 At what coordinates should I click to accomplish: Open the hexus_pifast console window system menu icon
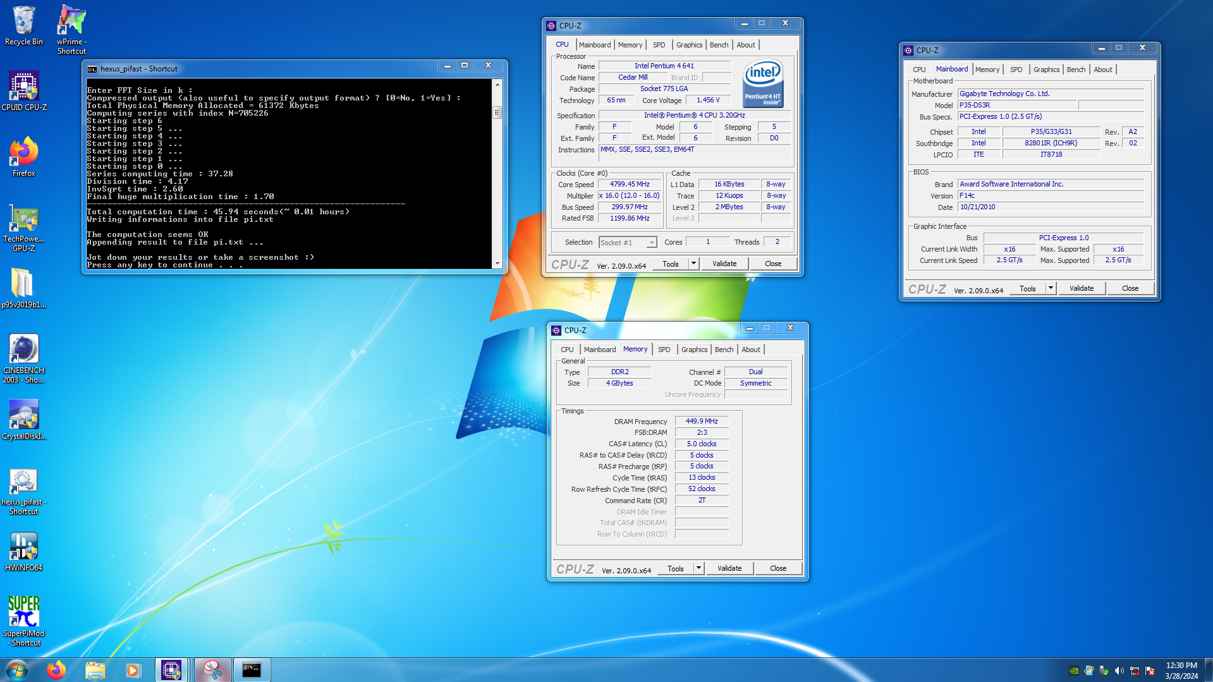pyautogui.click(x=92, y=69)
